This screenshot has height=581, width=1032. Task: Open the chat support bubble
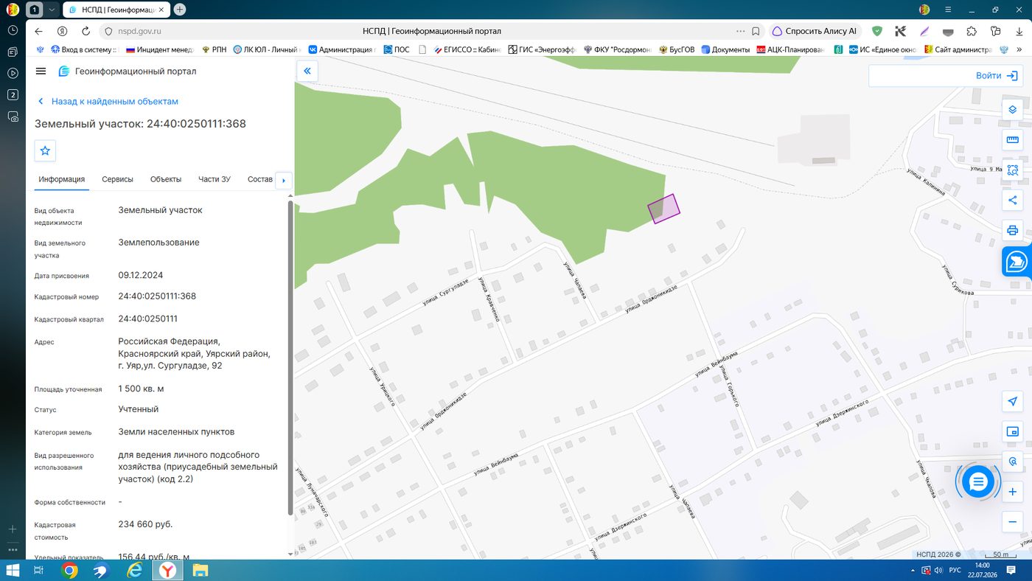978,482
